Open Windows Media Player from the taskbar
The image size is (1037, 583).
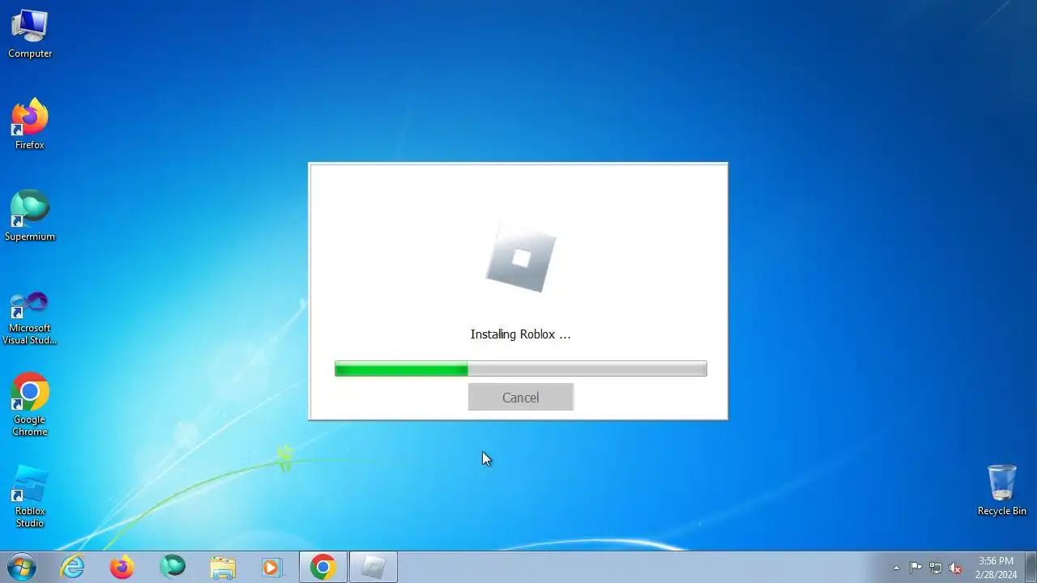(271, 568)
